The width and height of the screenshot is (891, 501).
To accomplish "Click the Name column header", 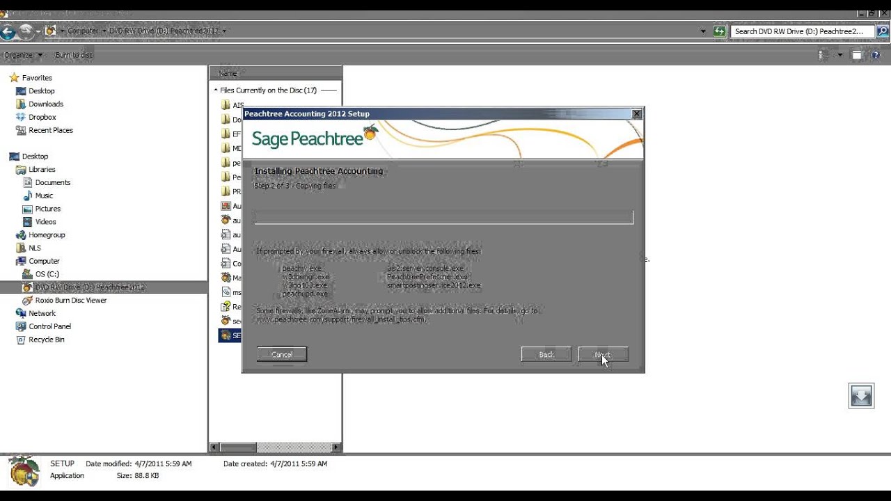I will 275,73.
